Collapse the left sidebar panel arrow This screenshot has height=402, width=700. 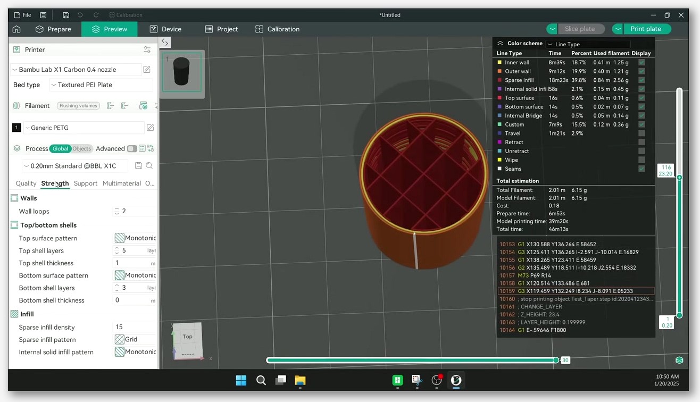pos(165,43)
